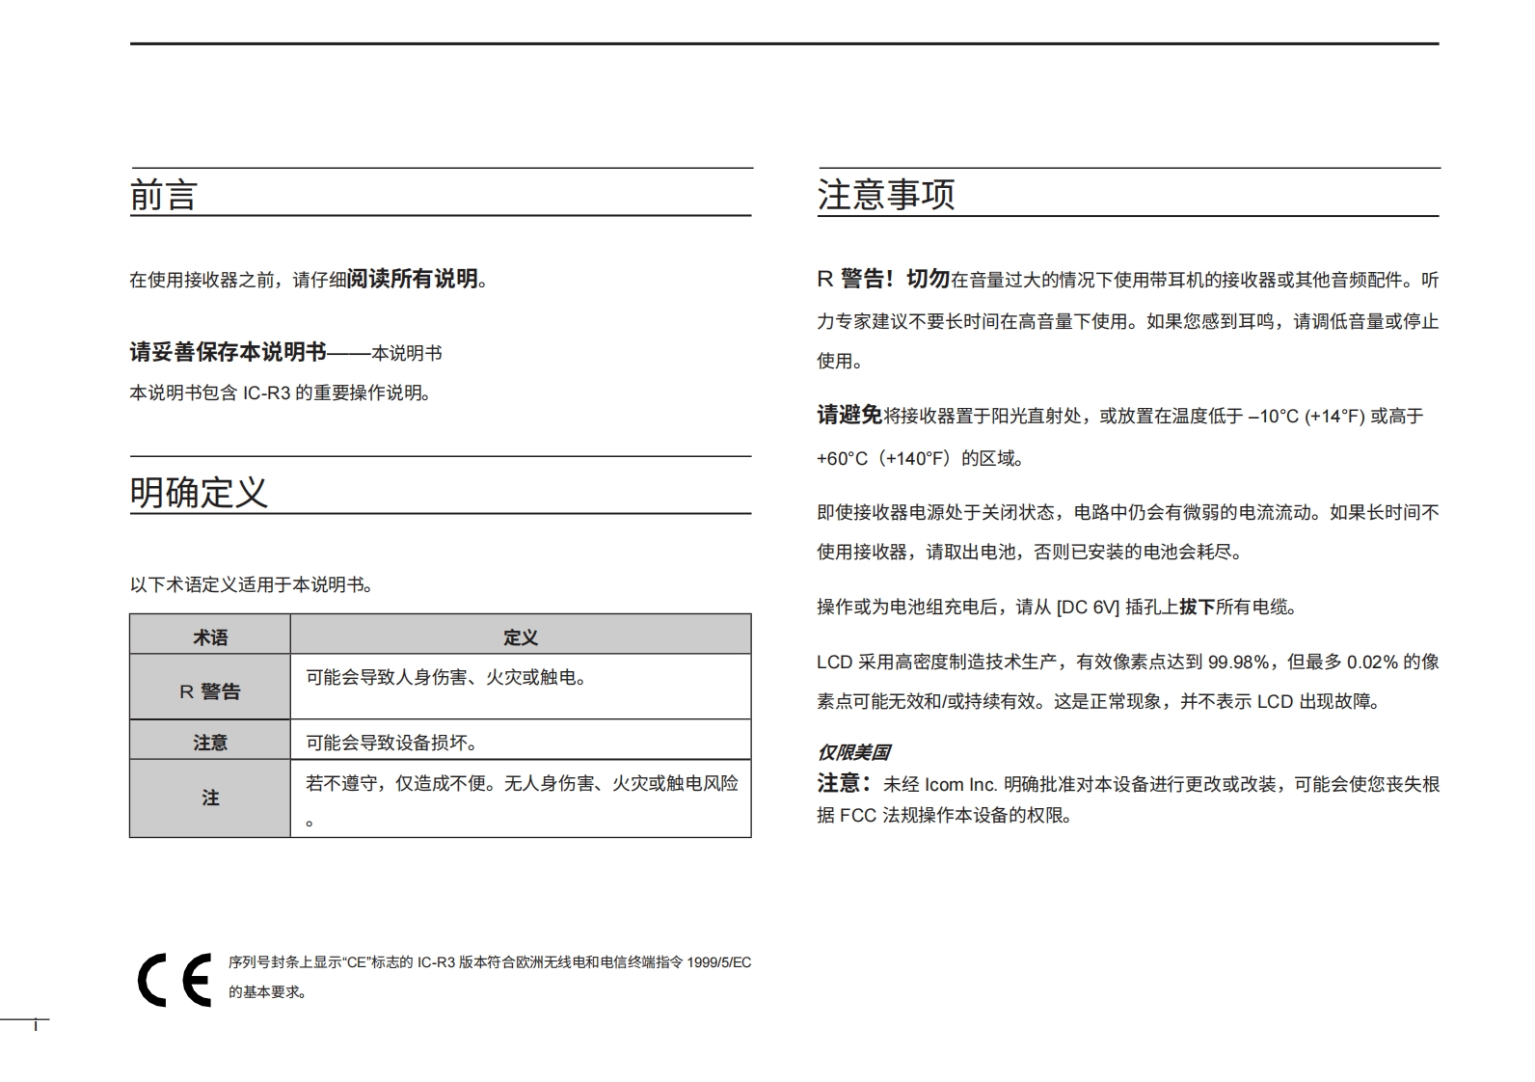Image resolution: width=1535 pixels, height=1082 pixels.
Task: Click the bold 拔下 word
Action: point(1197,607)
